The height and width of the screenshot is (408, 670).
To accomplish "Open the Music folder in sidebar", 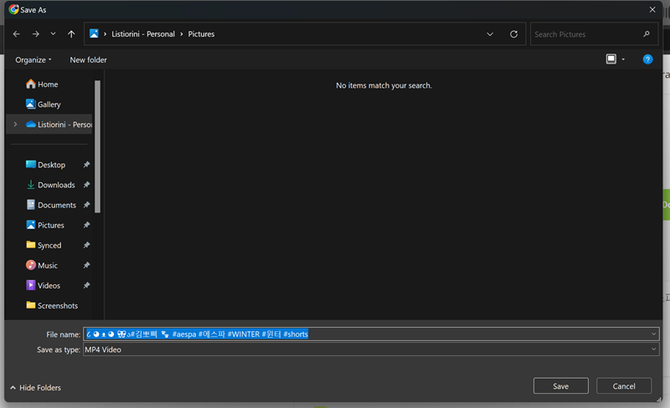I will point(48,265).
